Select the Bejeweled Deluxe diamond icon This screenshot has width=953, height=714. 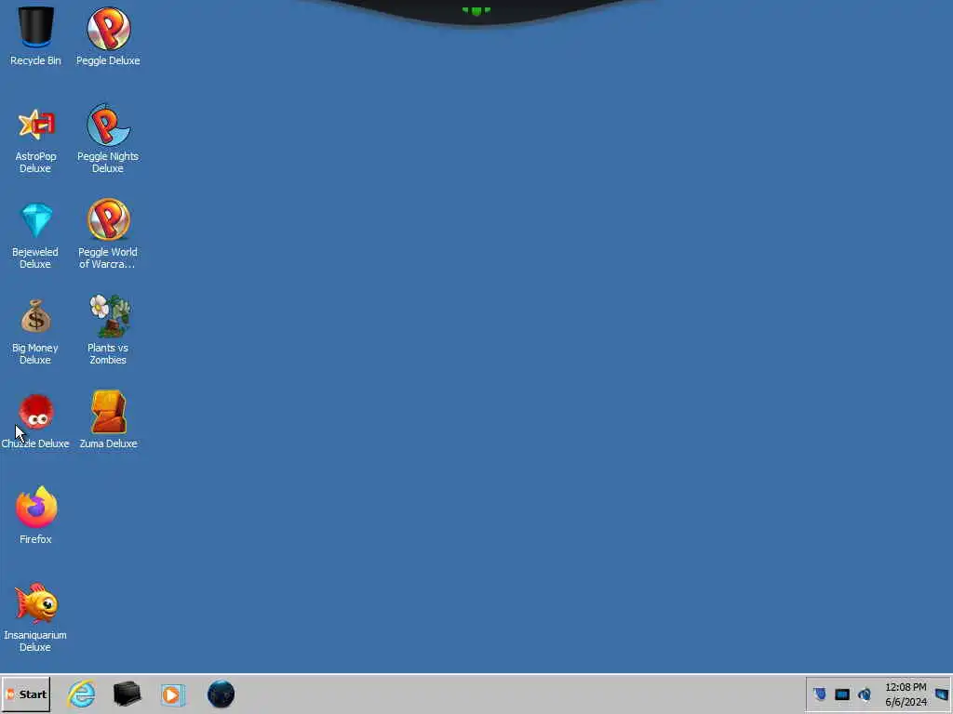tap(36, 220)
